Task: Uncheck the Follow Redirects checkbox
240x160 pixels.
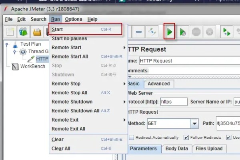Action: 186,137
